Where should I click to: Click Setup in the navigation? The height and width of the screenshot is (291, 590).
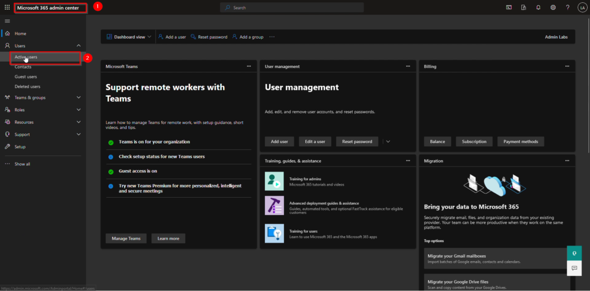(x=20, y=147)
